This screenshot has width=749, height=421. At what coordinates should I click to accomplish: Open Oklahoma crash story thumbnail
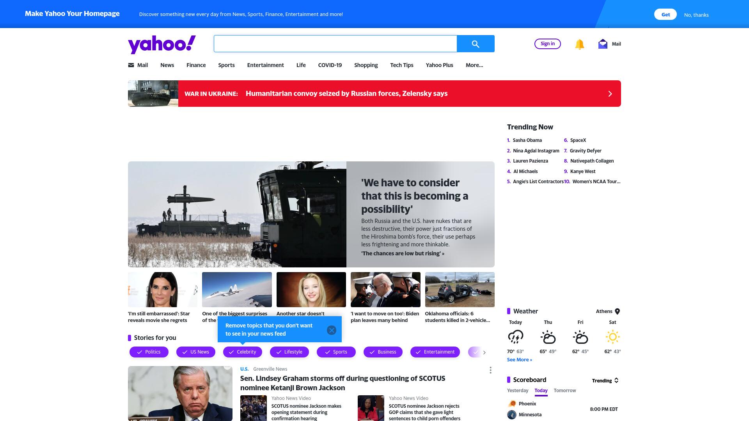460,290
